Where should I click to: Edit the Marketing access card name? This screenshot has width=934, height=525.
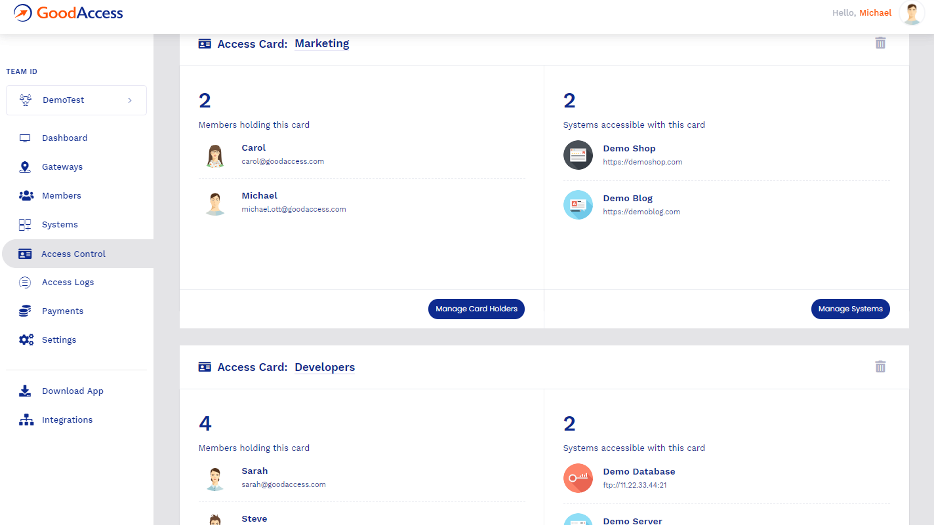click(x=321, y=44)
